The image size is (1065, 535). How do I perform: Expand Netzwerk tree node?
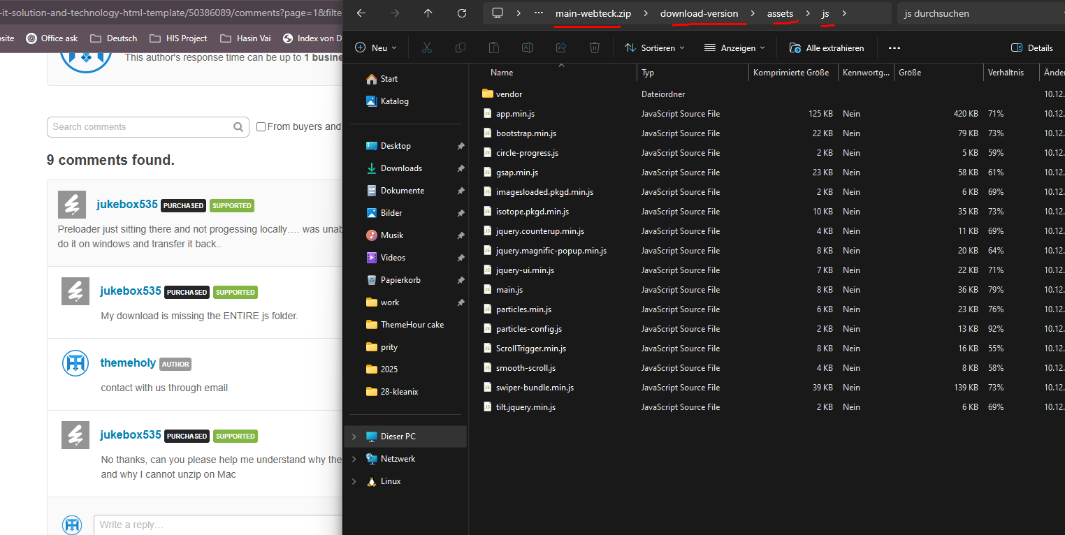354,459
